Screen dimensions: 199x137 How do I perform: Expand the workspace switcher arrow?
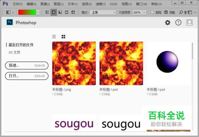coord(195,12)
